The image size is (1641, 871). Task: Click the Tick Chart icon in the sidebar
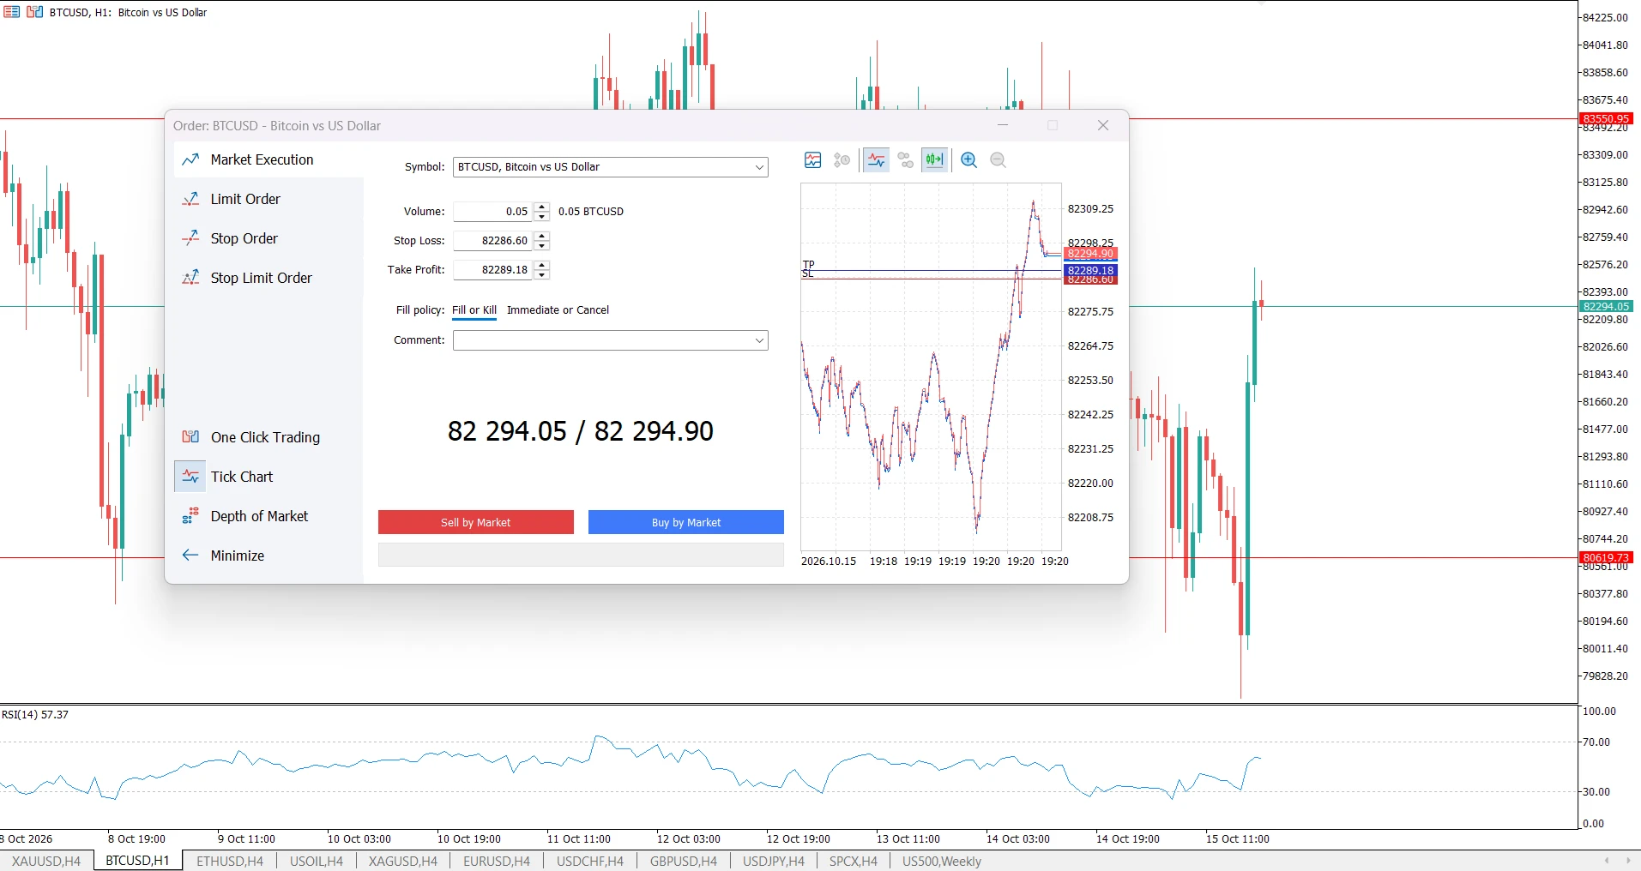click(190, 477)
